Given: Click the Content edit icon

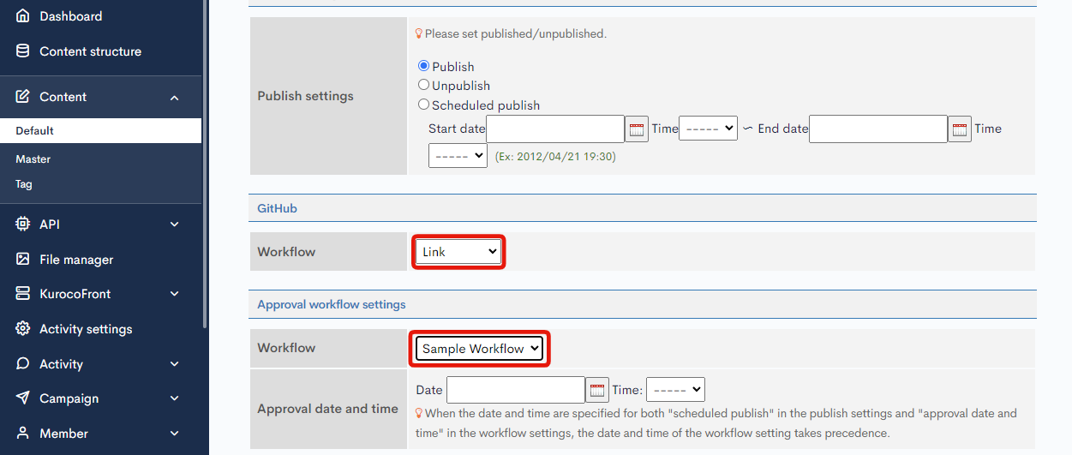Looking at the screenshot, I should [x=23, y=97].
